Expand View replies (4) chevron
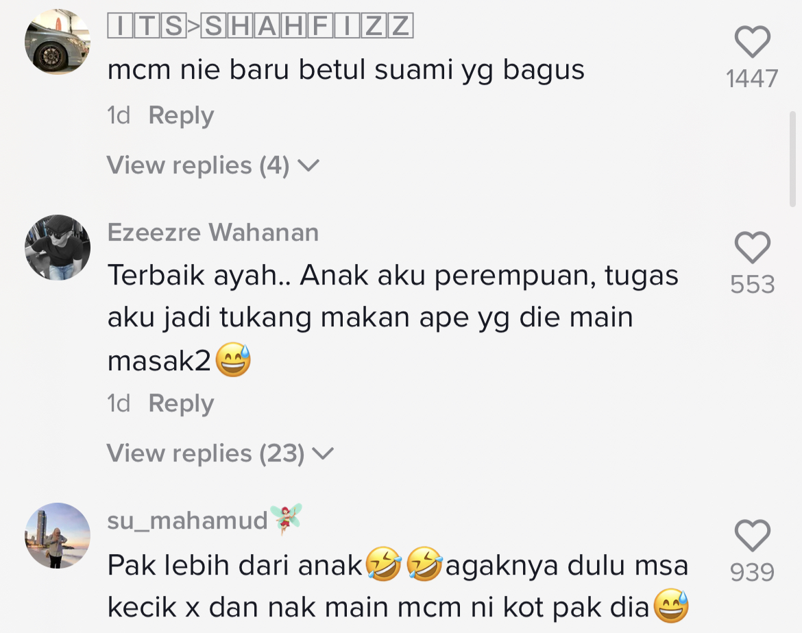The image size is (802, 633). coord(308,166)
